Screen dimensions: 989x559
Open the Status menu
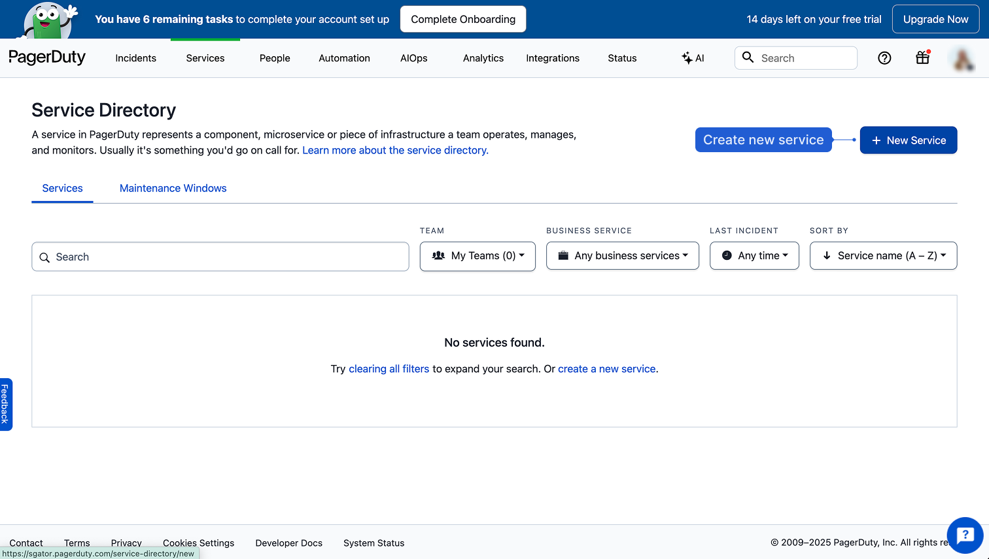click(622, 58)
